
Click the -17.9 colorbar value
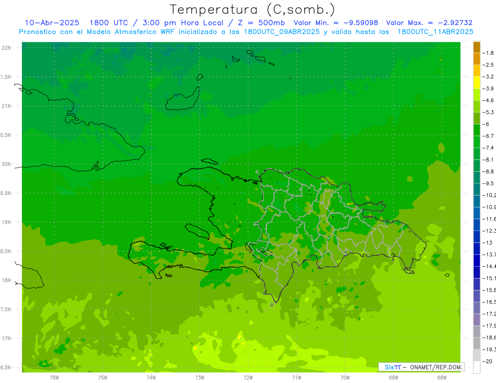click(489, 325)
